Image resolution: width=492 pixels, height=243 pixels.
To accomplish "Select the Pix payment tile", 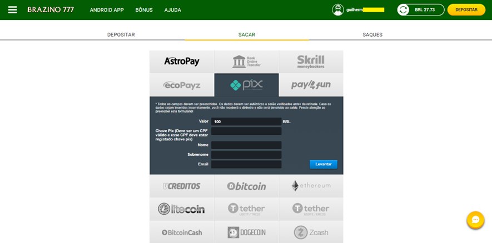I will point(247,85).
